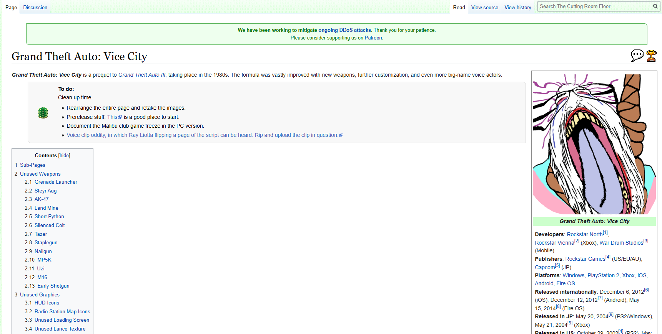Jump to Sub-Pages section
This screenshot has height=334, width=662.
click(x=33, y=165)
